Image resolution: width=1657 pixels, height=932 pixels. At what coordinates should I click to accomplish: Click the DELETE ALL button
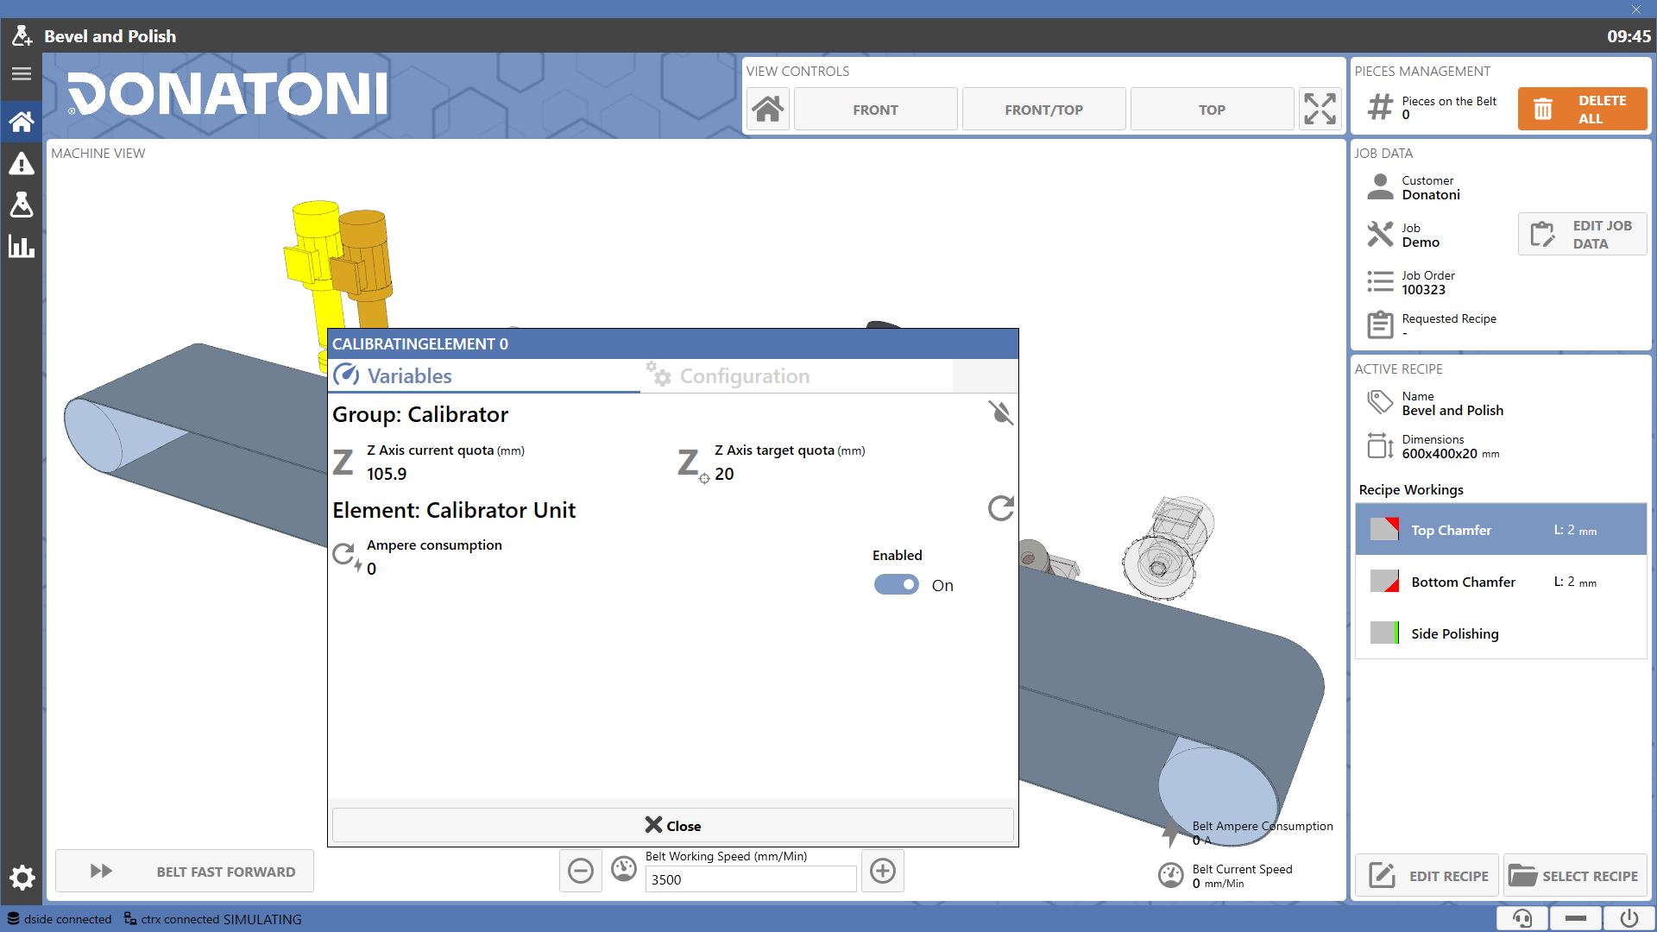click(1582, 110)
